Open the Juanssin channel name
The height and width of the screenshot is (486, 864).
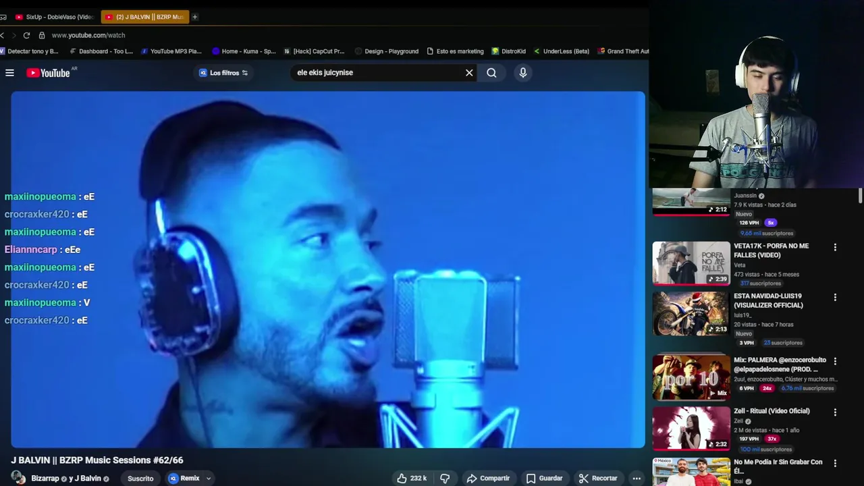[745, 196]
